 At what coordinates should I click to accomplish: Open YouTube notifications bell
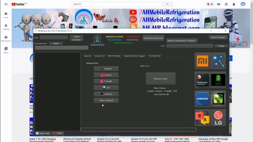234,4
